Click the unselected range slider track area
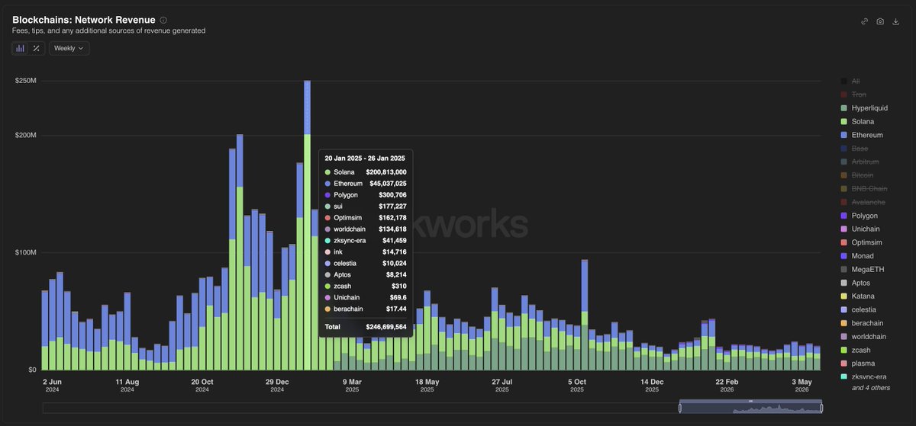The image size is (916, 426). [x=360, y=408]
